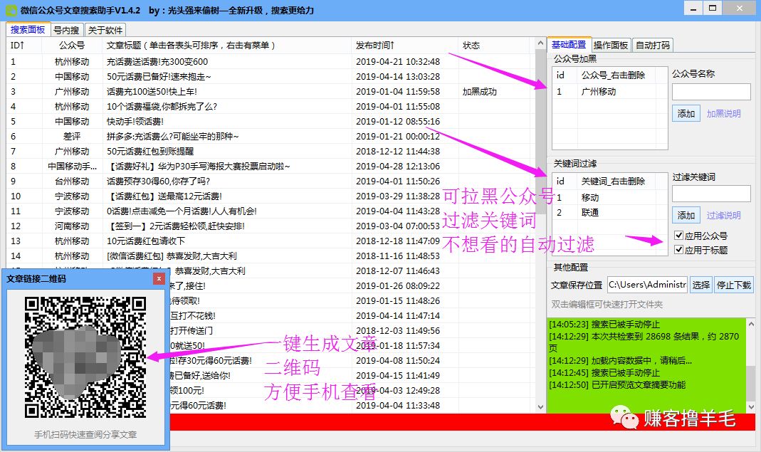Select the 基础配置 tab

[x=569, y=45]
